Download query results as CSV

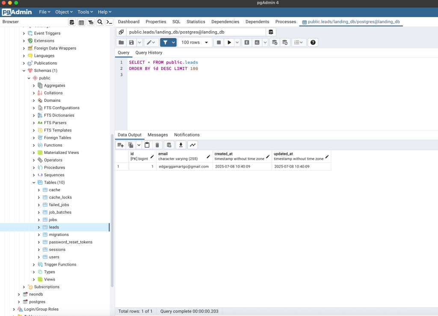point(181,145)
